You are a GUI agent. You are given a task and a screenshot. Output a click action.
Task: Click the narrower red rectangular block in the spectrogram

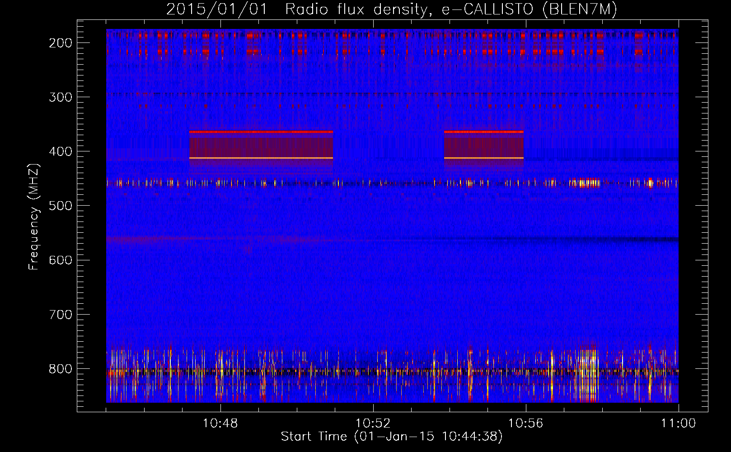[x=484, y=145]
